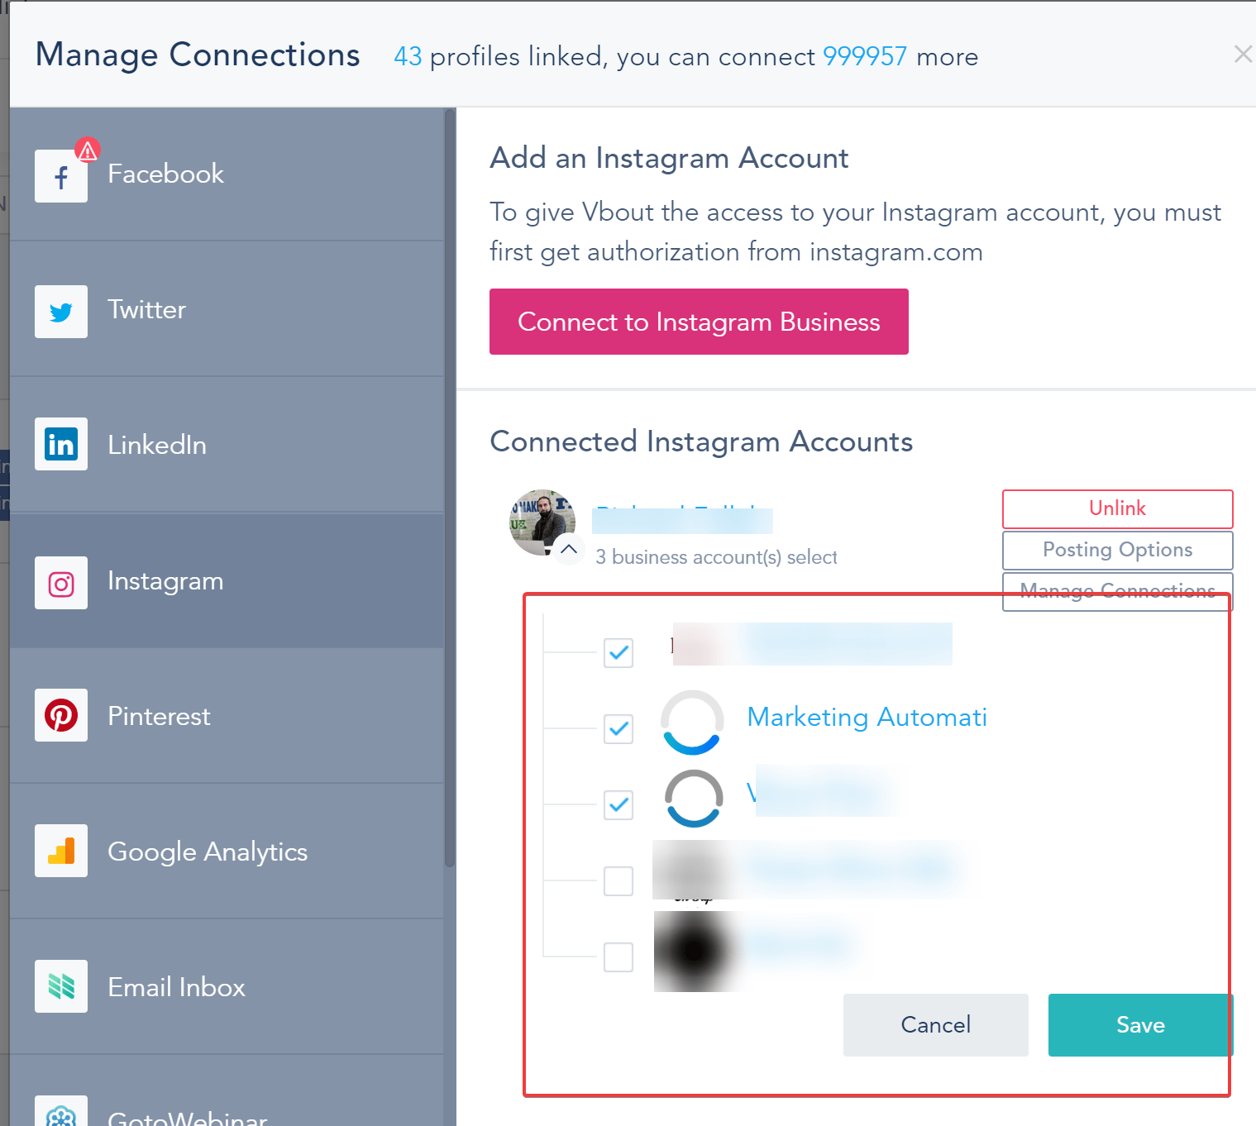The image size is (1256, 1126).
Task: Click the Instagram camera icon
Action: (61, 583)
